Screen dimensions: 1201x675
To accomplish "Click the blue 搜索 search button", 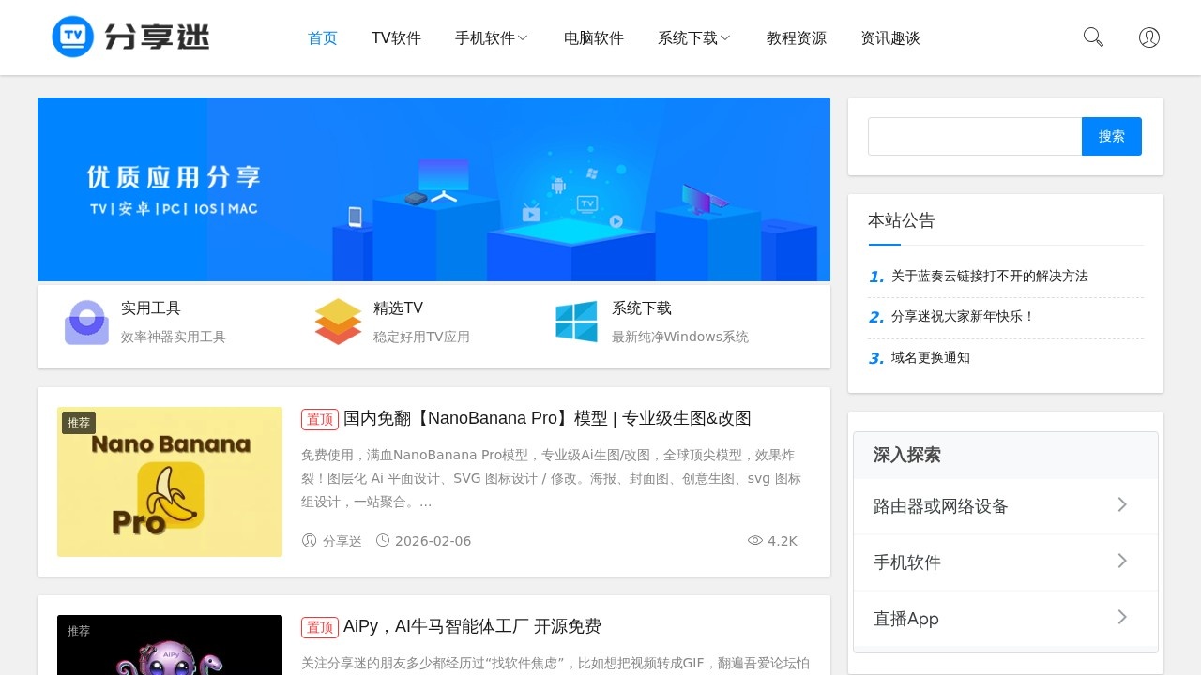I will [x=1112, y=136].
